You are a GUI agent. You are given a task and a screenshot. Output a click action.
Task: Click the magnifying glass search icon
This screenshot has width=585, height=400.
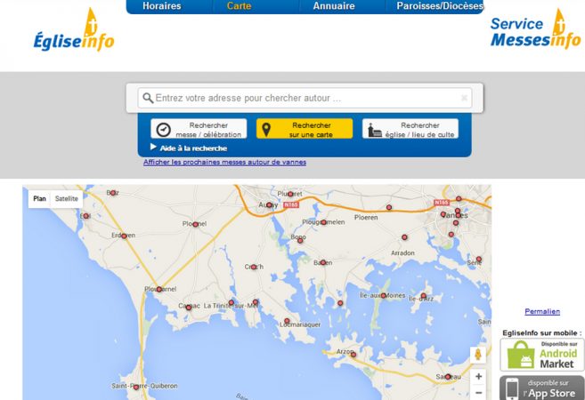pos(148,98)
